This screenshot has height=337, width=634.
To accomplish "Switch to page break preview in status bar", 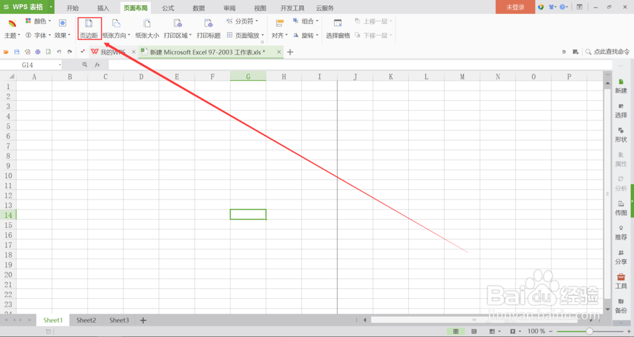I will point(474,331).
